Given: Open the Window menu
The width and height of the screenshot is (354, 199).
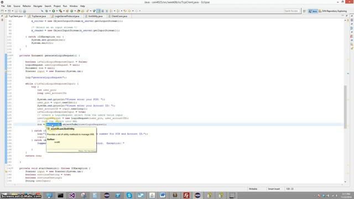Looking at the screenshot, I should 74,6.
